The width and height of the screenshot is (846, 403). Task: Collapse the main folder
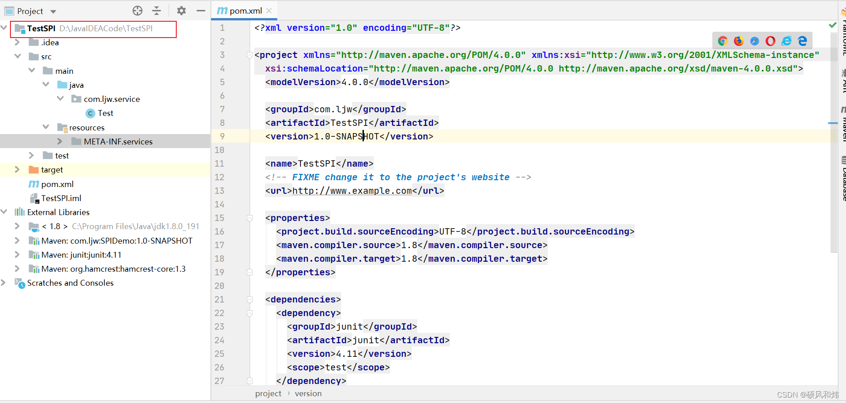pos(32,70)
